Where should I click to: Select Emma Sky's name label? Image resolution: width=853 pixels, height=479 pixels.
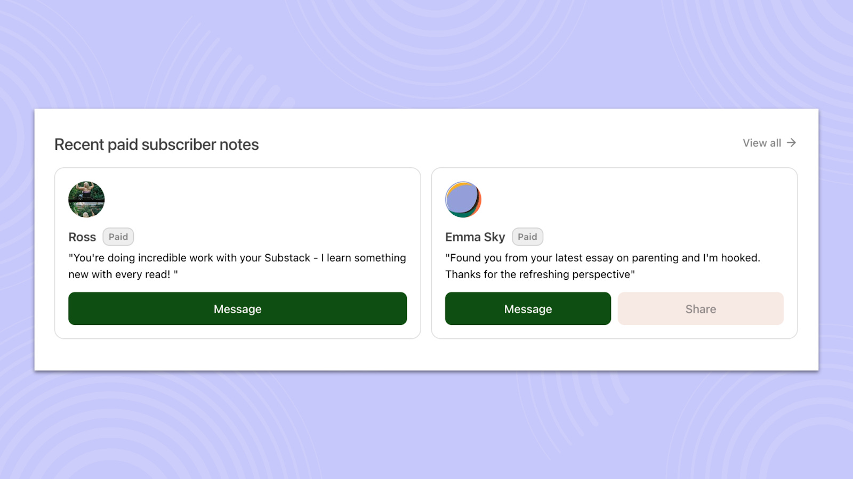(475, 237)
